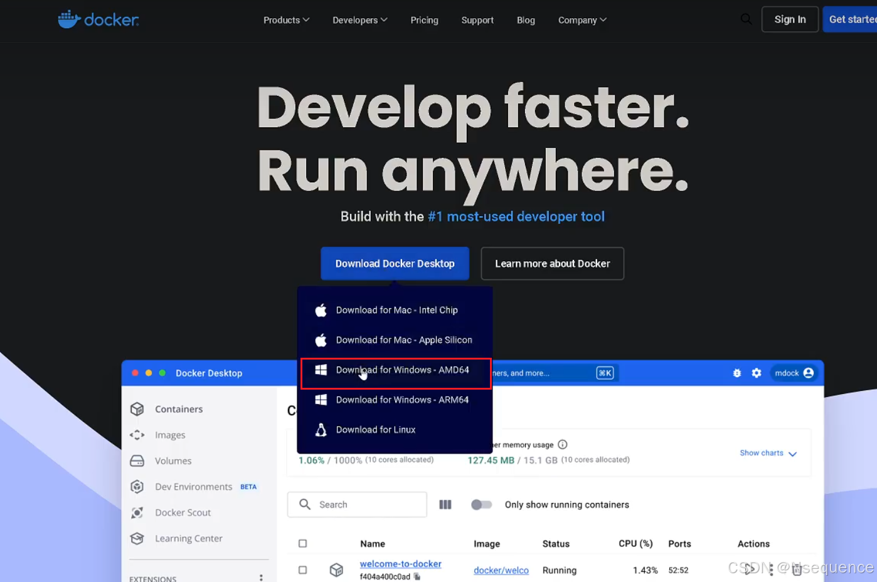Select Download for Linux

point(395,430)
